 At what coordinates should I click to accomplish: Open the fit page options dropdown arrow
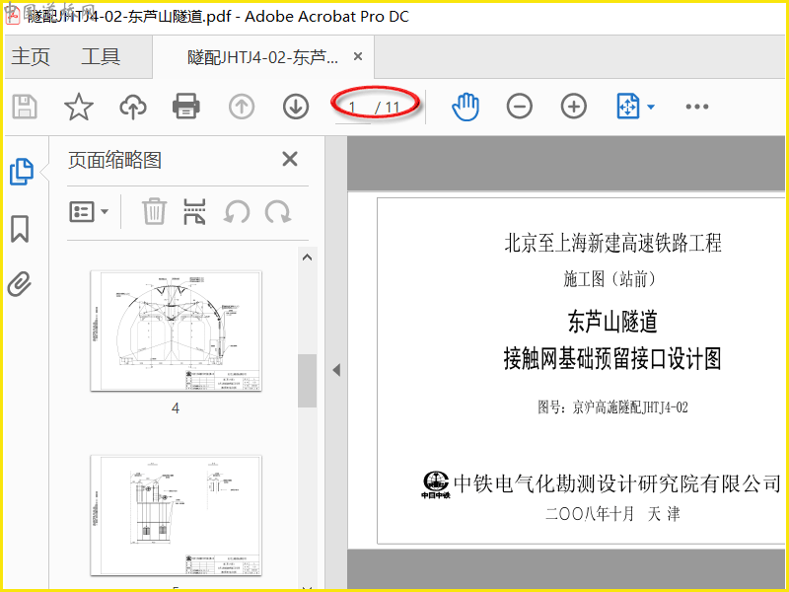[651, 107]
